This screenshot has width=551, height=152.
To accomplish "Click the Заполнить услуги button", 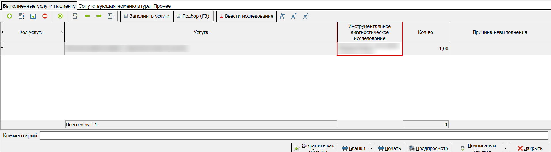I will pyautogui.click(x=147, y=16).
